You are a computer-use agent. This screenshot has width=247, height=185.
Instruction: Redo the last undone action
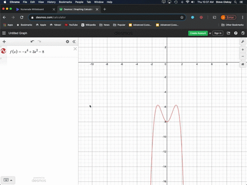[x=39, y=42]
